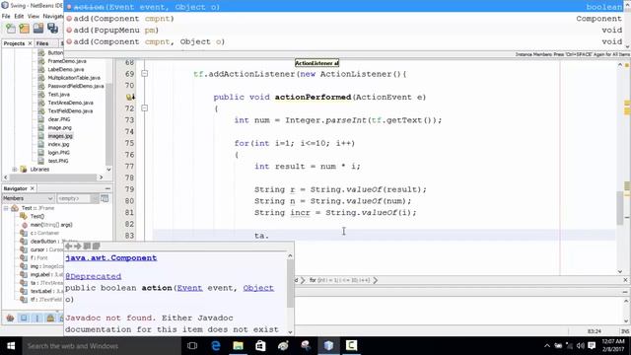Open the Store app on taskbar

click(260, 346)
